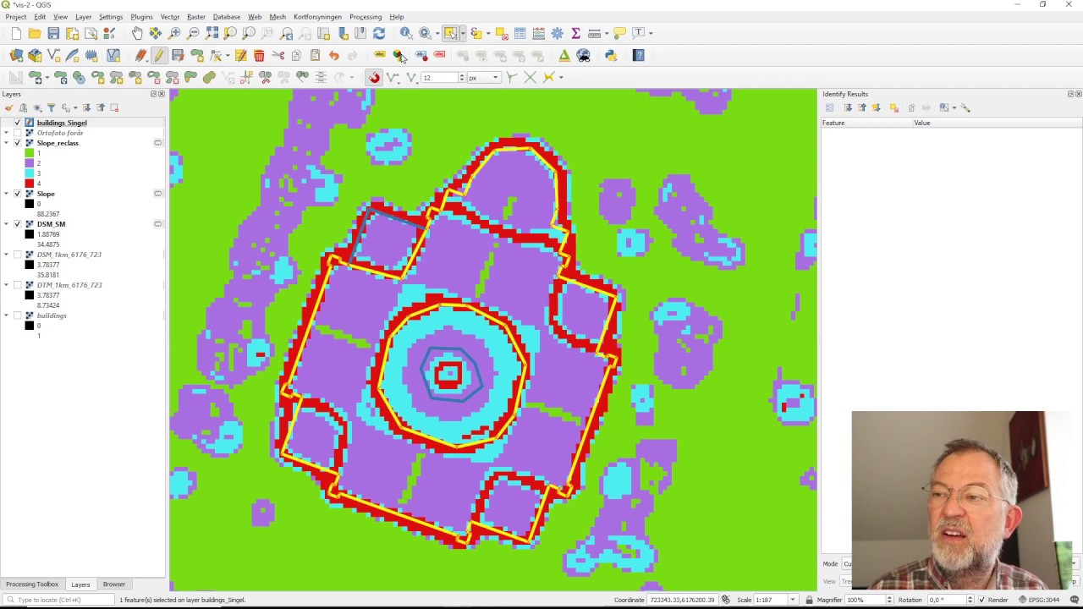
Task: Open the Field Calculator abacus icon
Action: pos(539,33)
